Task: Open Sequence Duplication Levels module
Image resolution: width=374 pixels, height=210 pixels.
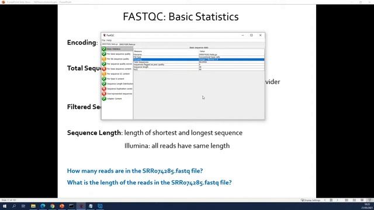Action: (117, 89)
